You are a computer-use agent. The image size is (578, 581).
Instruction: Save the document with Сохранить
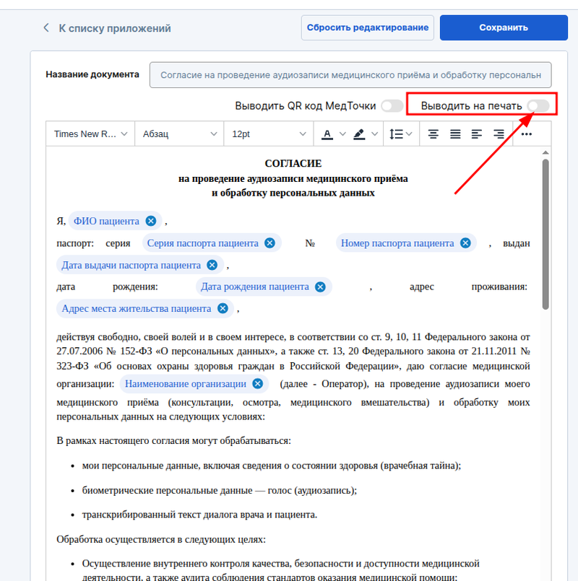504,28
